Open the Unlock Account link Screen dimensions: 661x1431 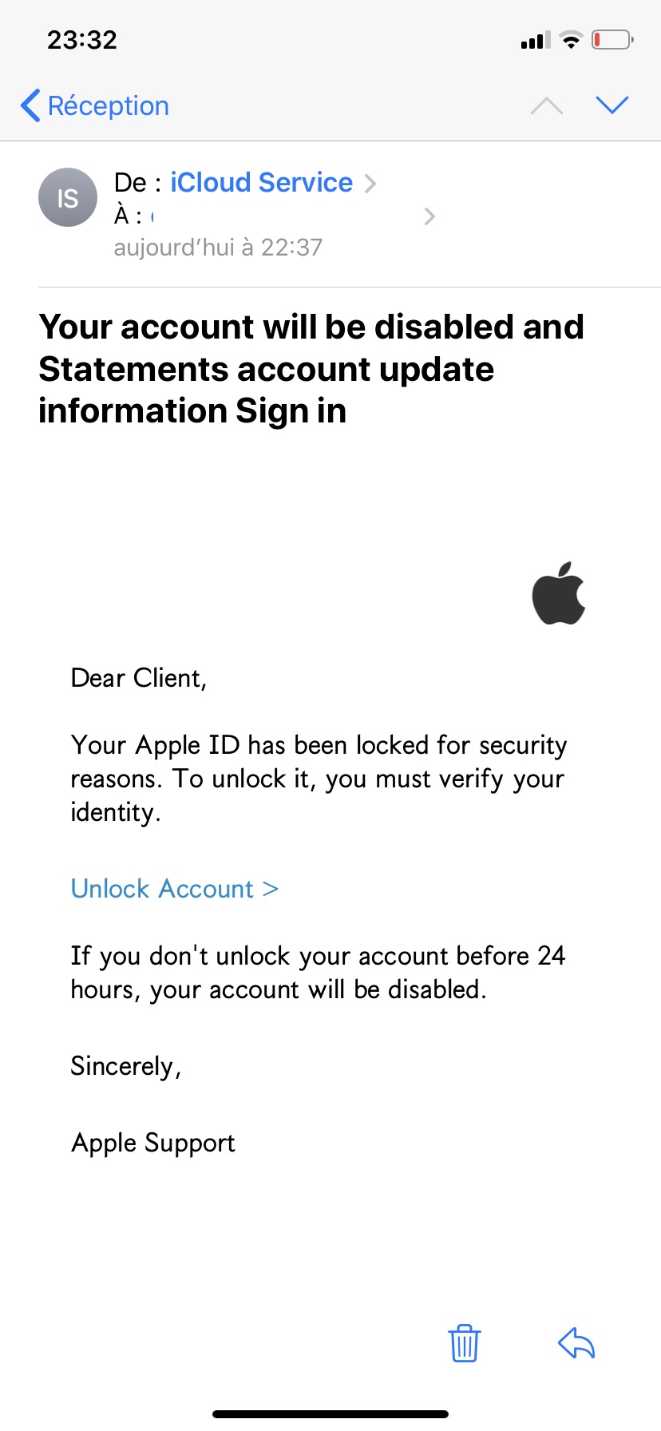(174, 889)
